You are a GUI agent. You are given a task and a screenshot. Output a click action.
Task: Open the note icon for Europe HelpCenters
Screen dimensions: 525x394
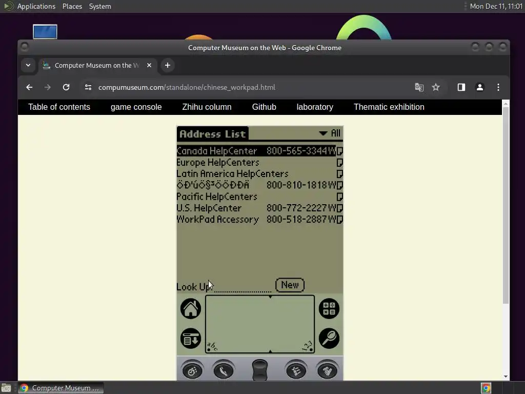point(339,163)
